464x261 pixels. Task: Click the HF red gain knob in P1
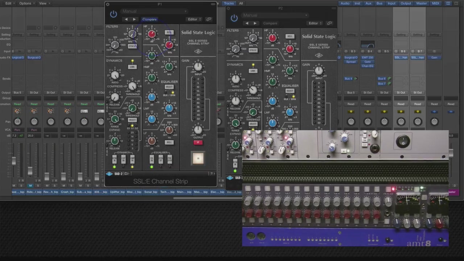tap(152, 34)
